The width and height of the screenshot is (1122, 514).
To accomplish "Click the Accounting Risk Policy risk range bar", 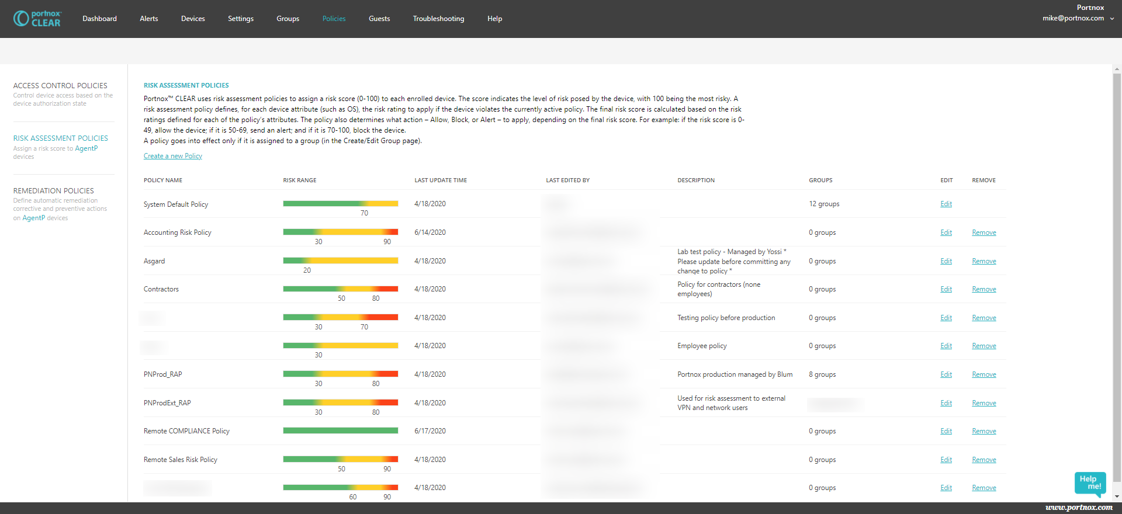I will tap(341, 232).
